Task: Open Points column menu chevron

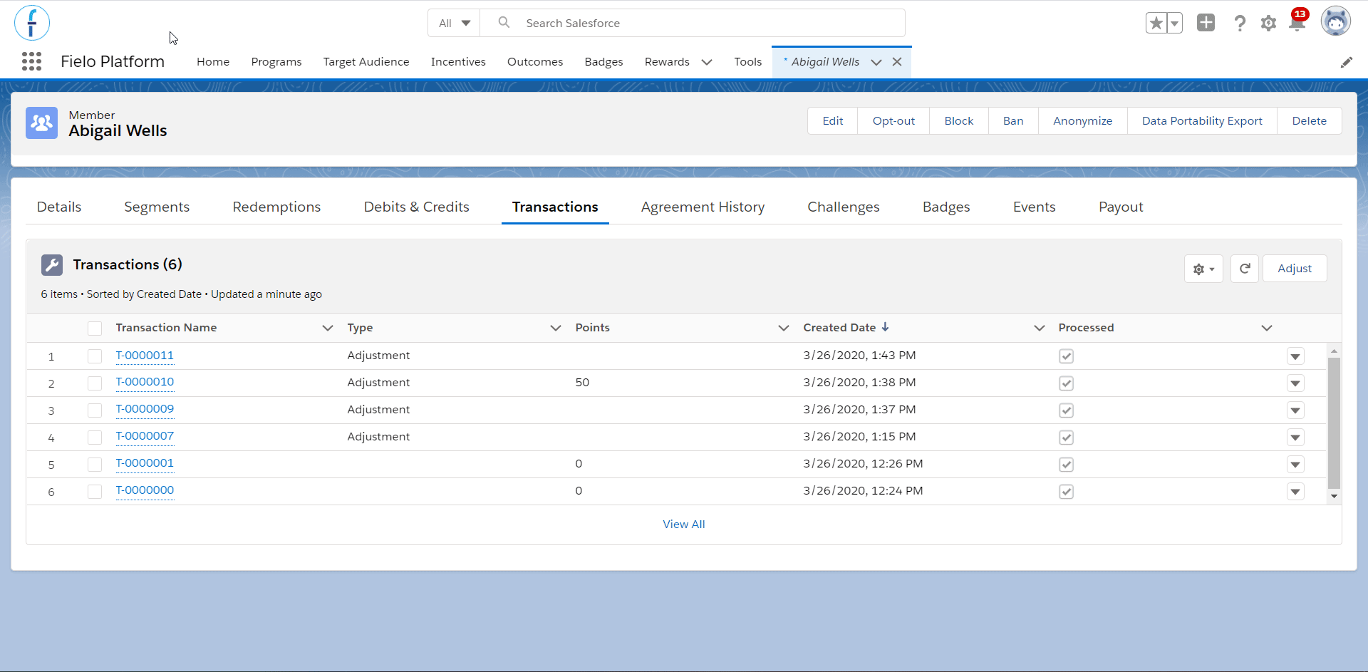Action: point(784,328)
